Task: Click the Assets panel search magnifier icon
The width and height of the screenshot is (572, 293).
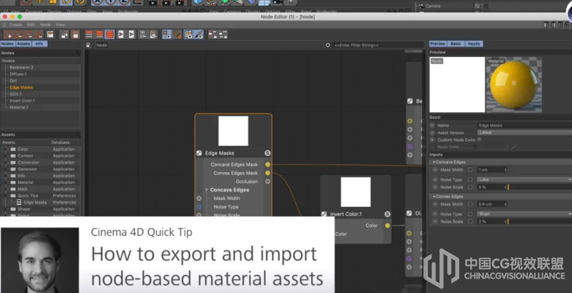Action: tap(77, 135)
